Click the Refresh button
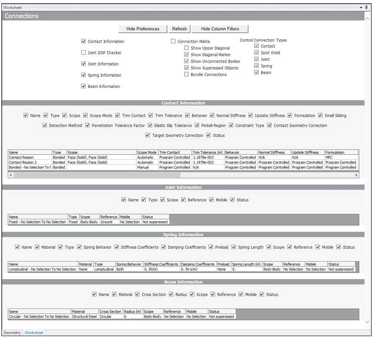Screen dimensions: 374x339 click(x=179, y=29)
